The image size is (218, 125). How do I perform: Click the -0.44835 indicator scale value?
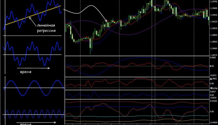click(x=214, y=122)
